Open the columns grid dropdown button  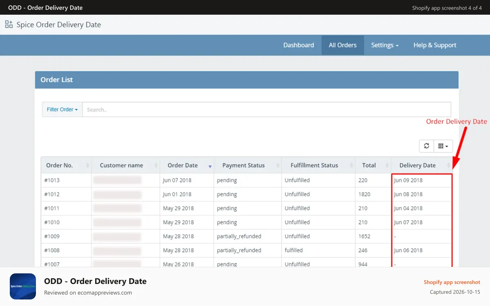[x=443, y=146]
